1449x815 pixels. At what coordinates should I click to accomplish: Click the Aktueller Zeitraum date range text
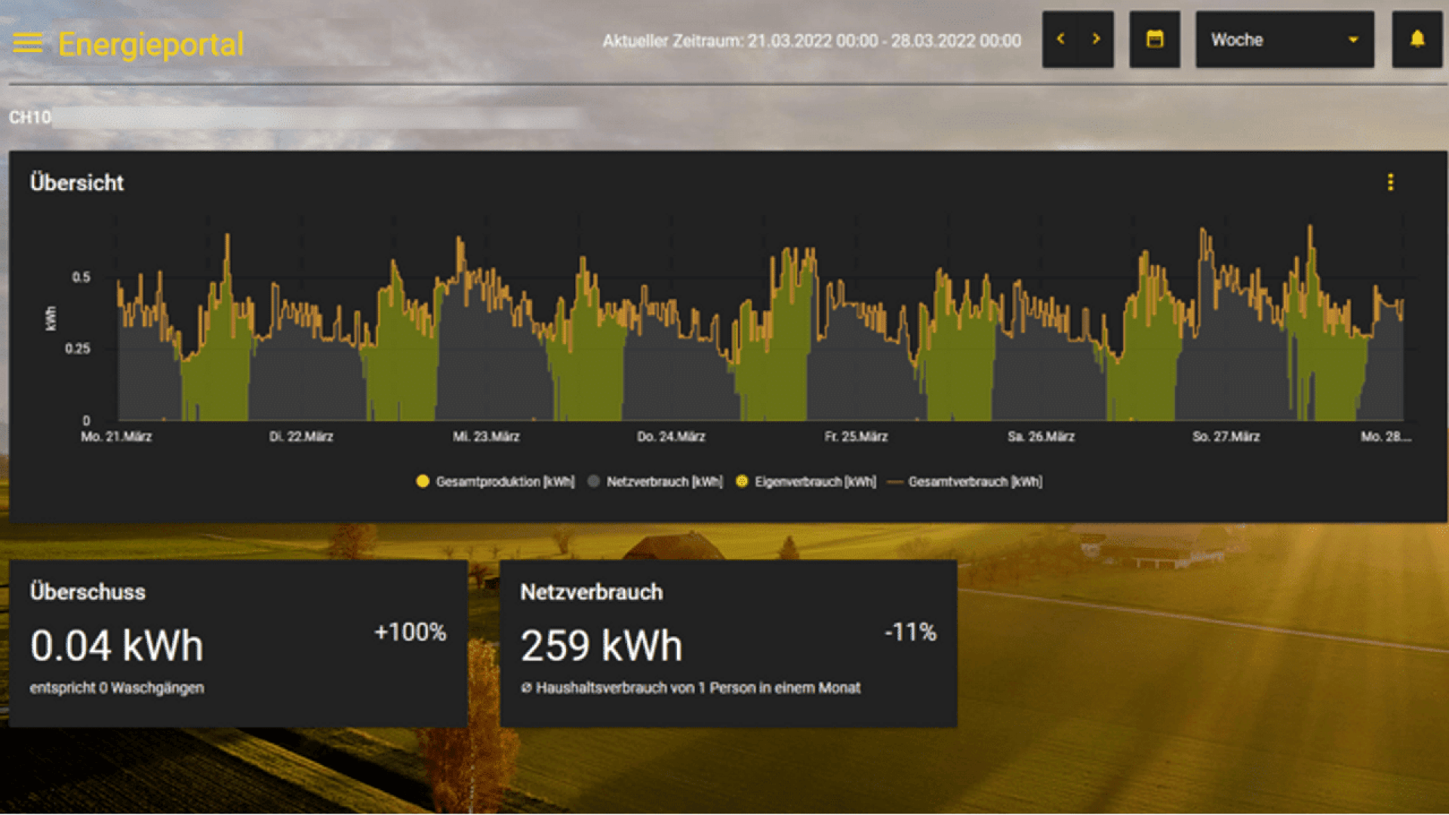tap(811, 41)
